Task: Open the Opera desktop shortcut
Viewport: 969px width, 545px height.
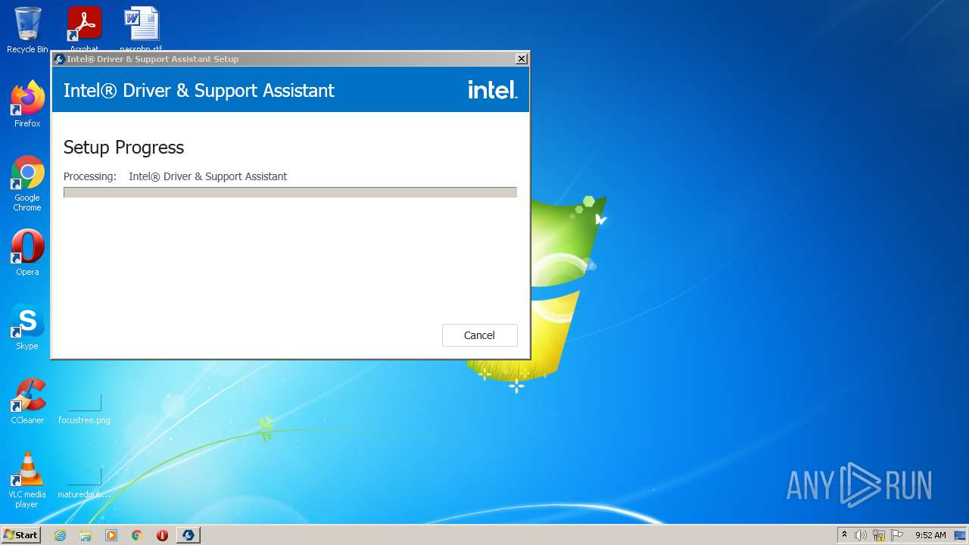Action: (27, 253)
